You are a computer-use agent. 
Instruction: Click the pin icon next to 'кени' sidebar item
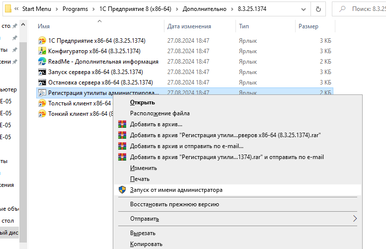click(15, 62)
